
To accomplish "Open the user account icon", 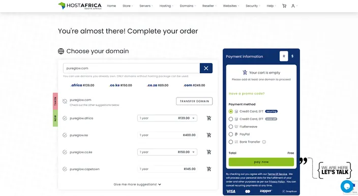I will tap(293, 6).
